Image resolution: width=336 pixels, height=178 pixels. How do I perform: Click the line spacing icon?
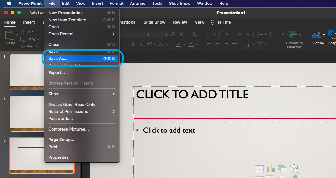(260, 34)
